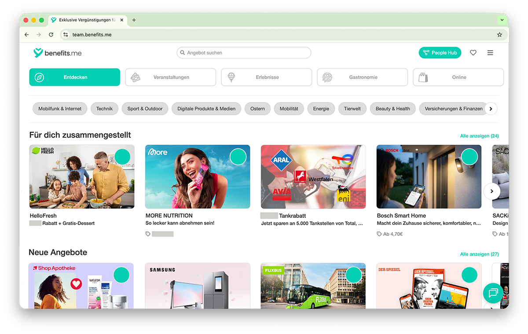Open the MORE NUTRITION offer image
This screenshot has height=334, width=528.
coord(198,176)
